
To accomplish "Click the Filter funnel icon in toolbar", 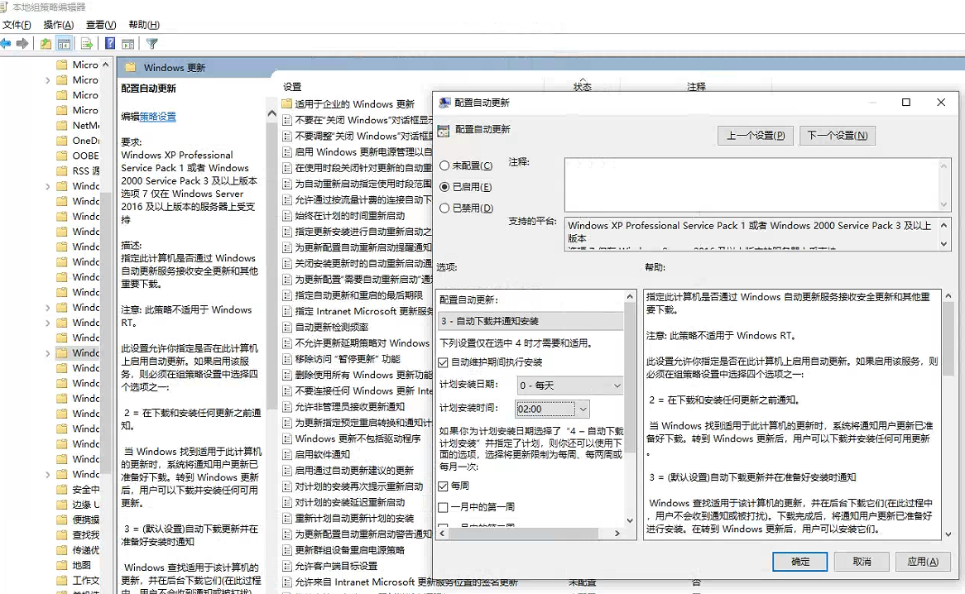I will tap(152, 44).
